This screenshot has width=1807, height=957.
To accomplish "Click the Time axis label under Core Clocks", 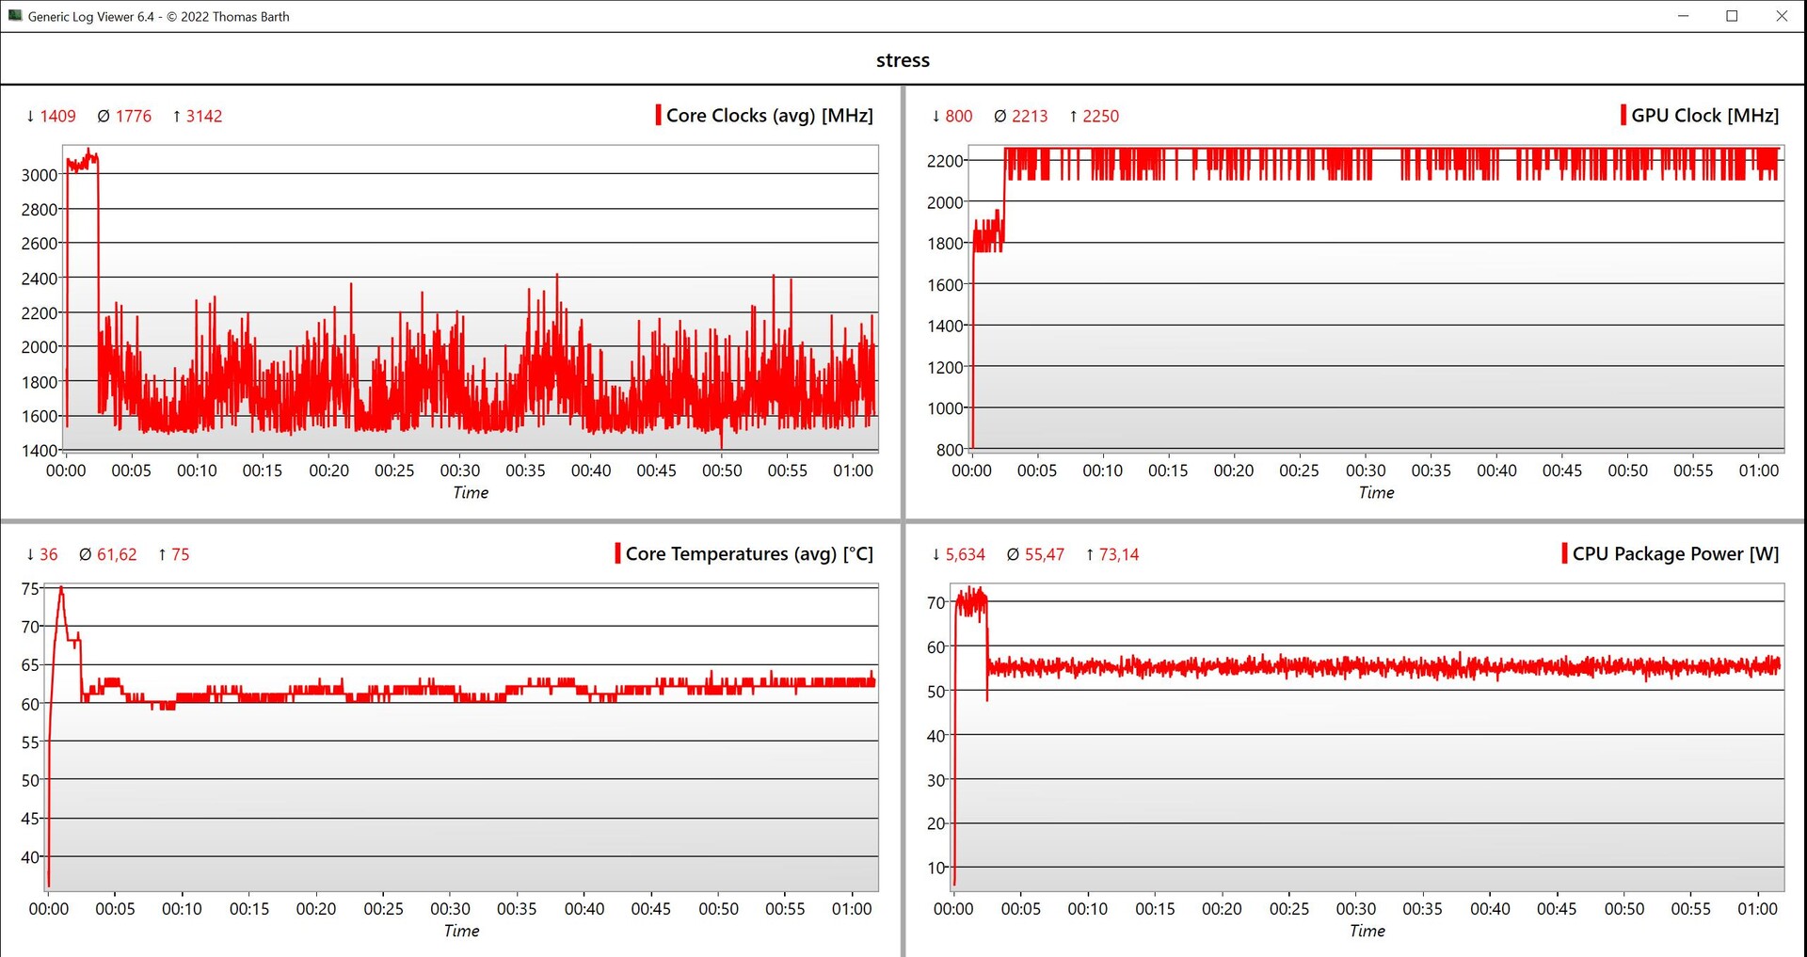I will pyautogui.click(x=471, y=492).
